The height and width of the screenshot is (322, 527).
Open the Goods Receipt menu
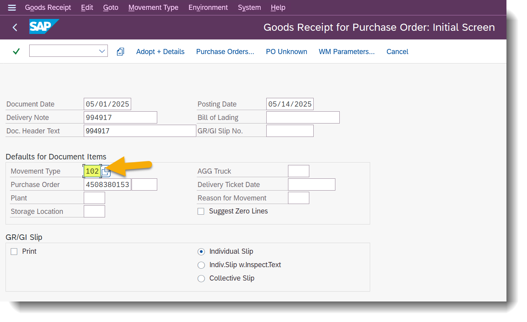click(x=48, y=7)
